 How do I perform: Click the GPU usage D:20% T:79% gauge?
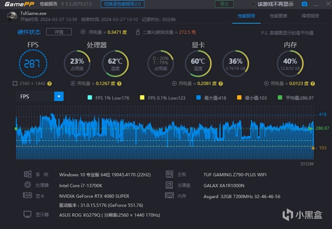click(x=161, y=64)
